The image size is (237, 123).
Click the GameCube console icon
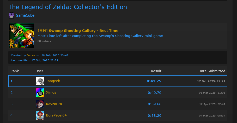11,15
